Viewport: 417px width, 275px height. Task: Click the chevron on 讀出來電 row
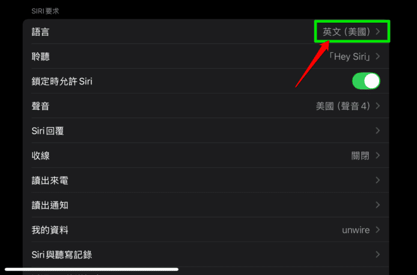(x=377, y=180)
